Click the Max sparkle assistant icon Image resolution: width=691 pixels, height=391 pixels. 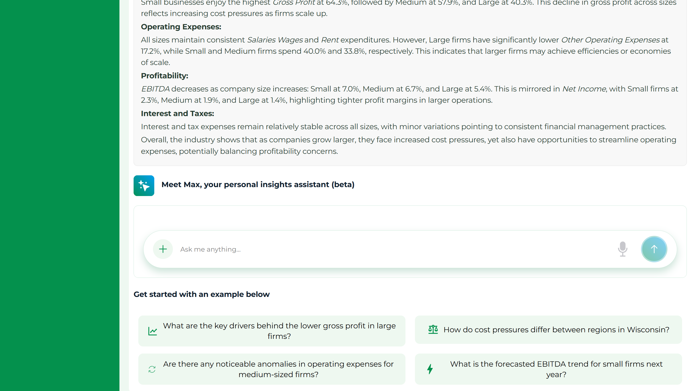pos(144,186)
